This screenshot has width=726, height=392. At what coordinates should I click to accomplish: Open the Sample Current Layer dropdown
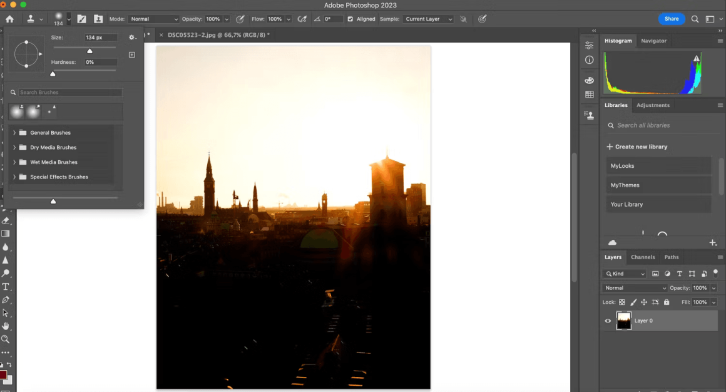pyautogui.click(x=428, y=19)
